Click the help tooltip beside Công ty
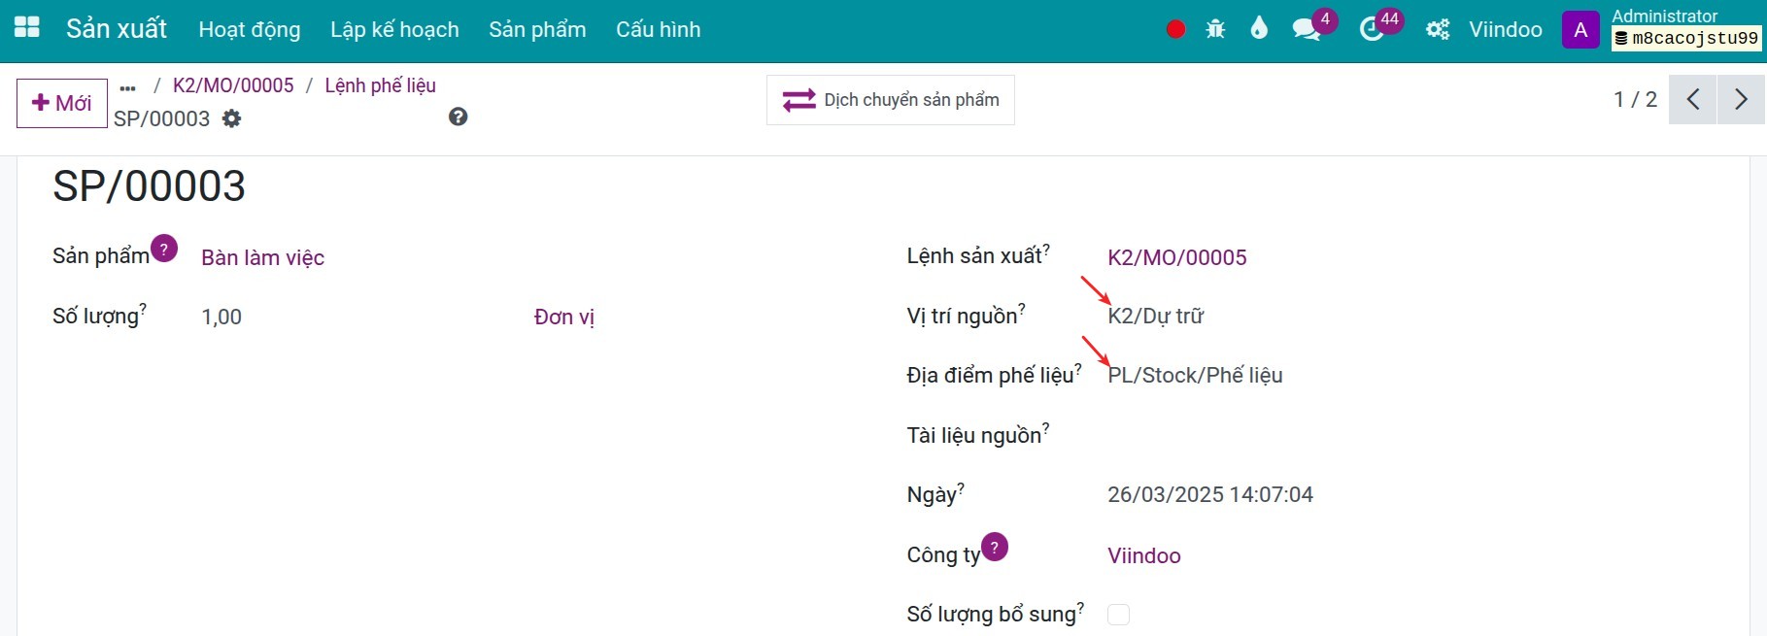1767x636 pixels. [x=995, y=548]
